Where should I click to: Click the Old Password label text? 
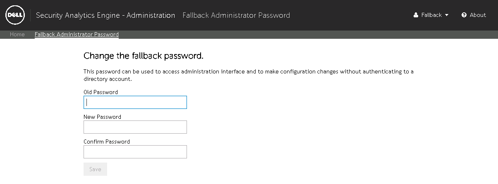101,92
